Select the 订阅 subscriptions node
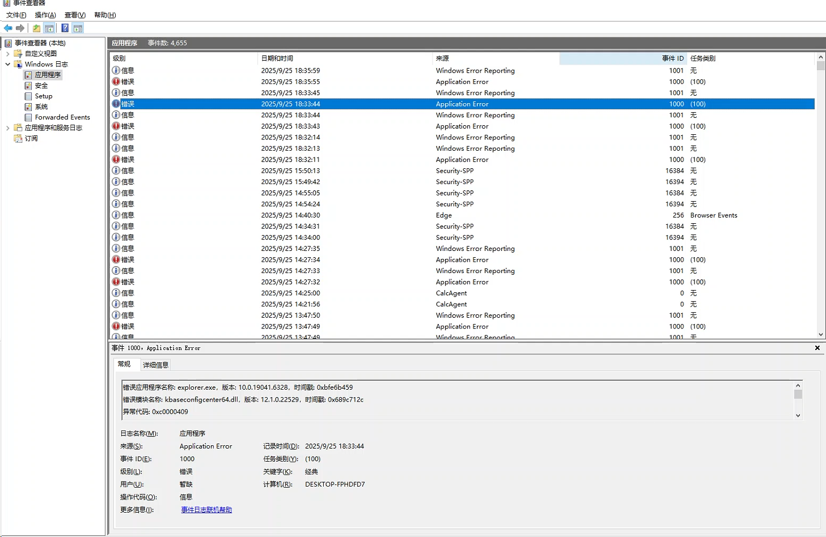 tap(31, 138)
